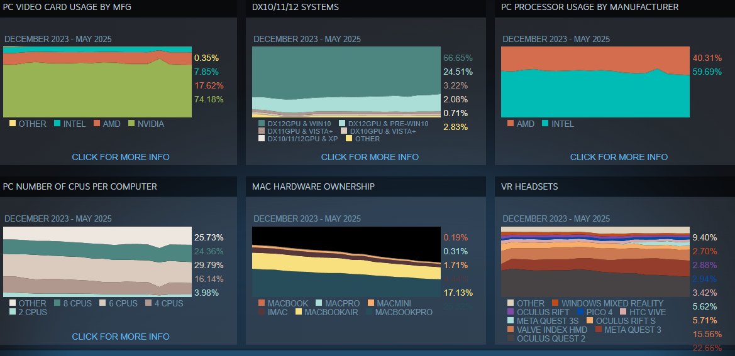Open more info for PC Processor Usage

click(x=619, y=157)
